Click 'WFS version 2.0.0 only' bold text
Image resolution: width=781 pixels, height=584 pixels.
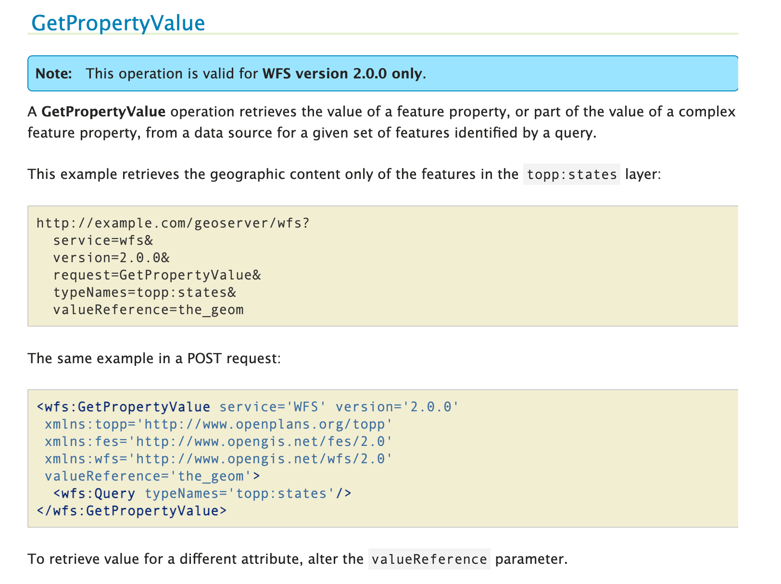(342, 74)
